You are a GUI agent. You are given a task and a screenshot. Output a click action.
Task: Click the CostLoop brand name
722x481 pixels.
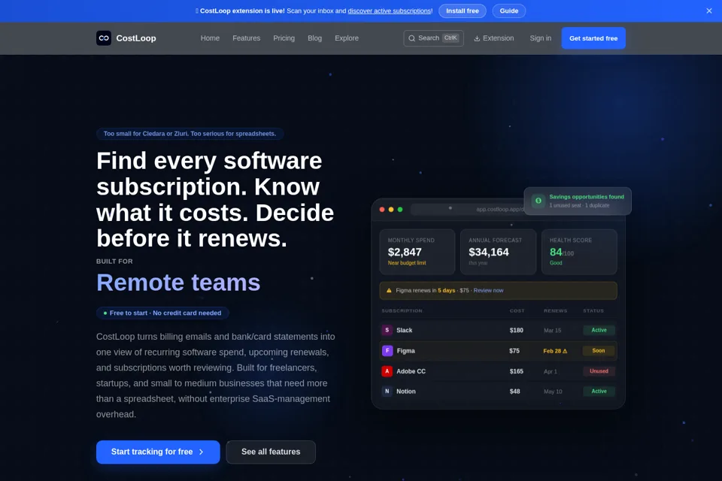tap(136, 38)
